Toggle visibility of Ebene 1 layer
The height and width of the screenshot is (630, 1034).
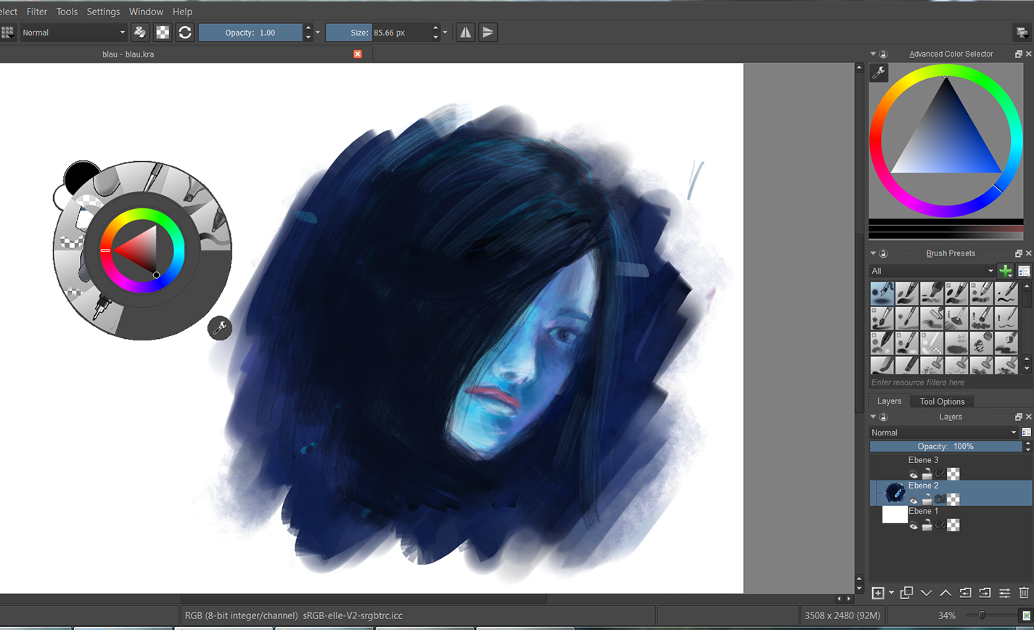pyautogui.click(x=914, y=525)
